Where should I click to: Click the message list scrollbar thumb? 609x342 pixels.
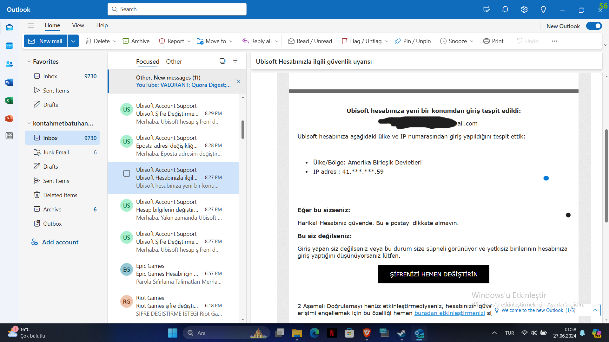coord(243,129)
